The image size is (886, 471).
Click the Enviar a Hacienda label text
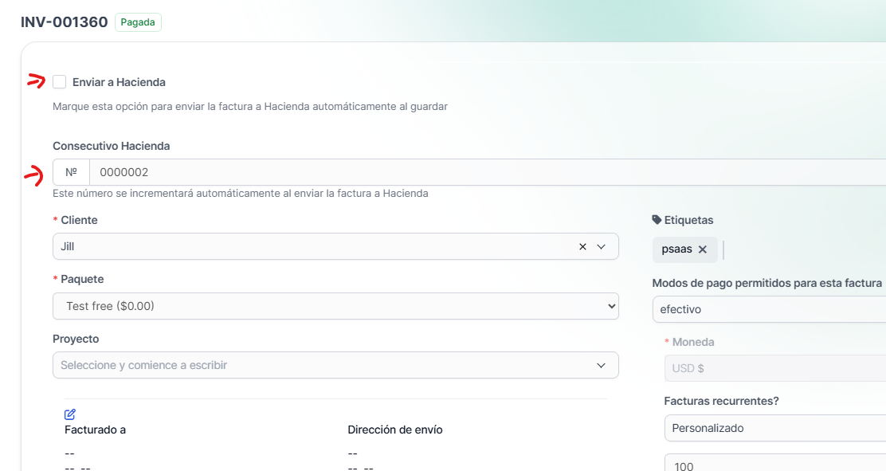[x=119, y=82]
